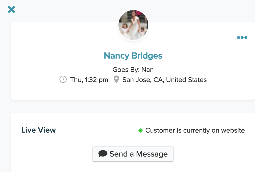Open the three-dot more options menu
255x172 pixels.
pyautogui.click(x=242, y=38)
